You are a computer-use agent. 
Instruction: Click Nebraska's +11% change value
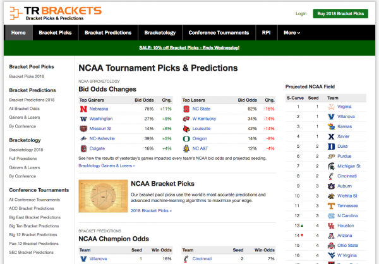[x=165, y=109]
